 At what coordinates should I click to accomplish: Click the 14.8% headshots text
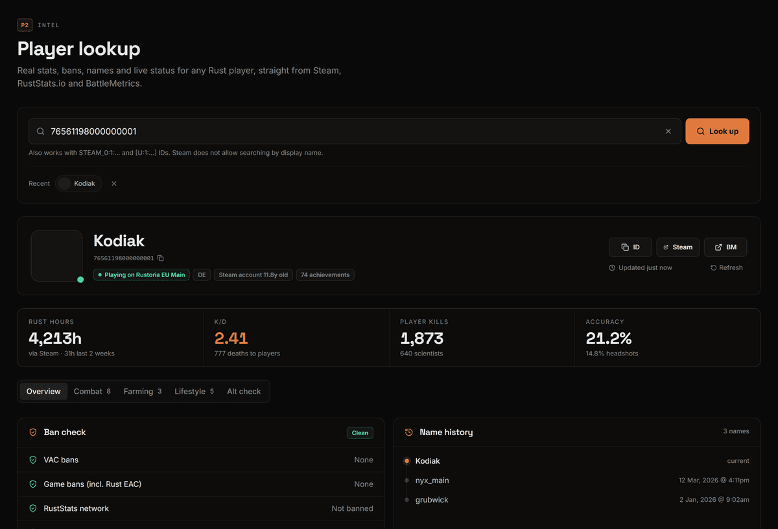tap(612, 354)
